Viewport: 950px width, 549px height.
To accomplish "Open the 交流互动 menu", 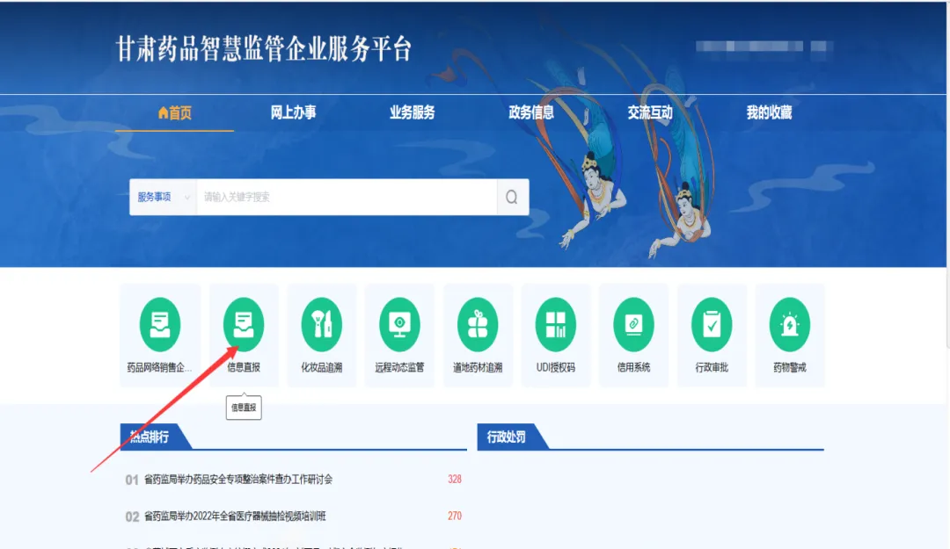I will [x=649, y=112].
